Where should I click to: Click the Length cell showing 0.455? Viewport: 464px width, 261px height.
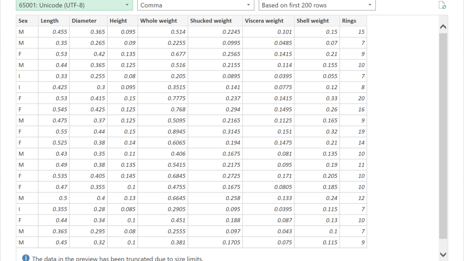pos(54,32)
